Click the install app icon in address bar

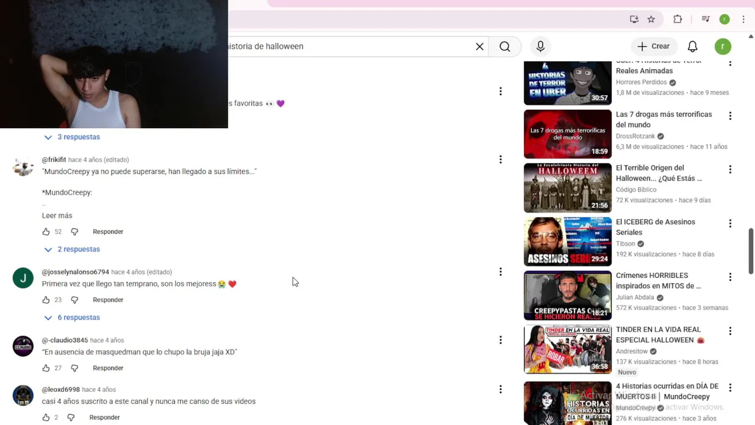(634, 19)
